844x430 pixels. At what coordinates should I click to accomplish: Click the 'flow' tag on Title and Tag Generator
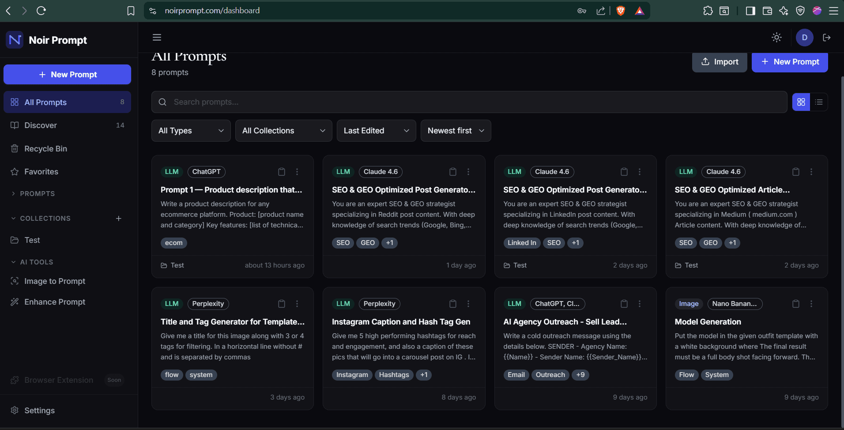(172, 375)
